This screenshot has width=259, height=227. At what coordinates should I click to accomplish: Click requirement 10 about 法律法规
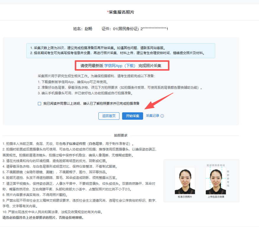(53, 212)
